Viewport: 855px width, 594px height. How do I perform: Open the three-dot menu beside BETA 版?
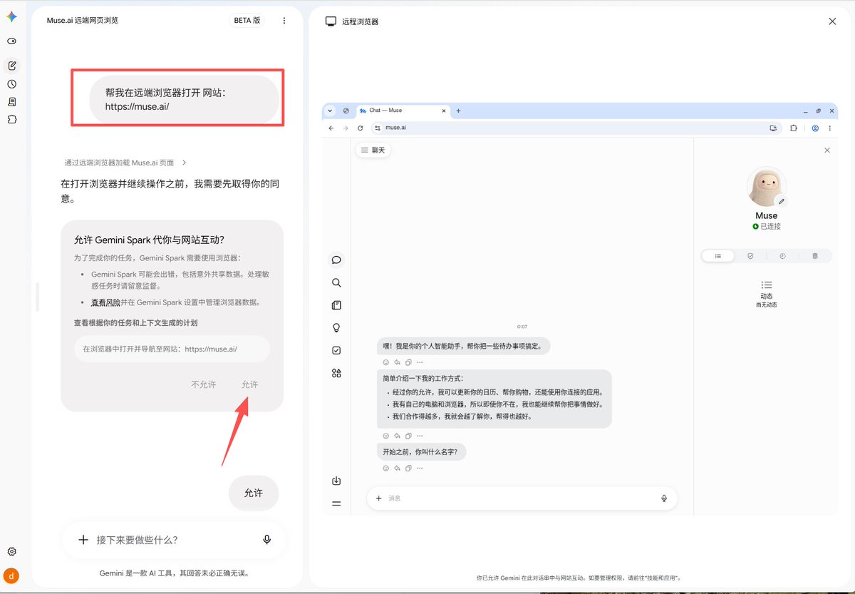point(284,21)
